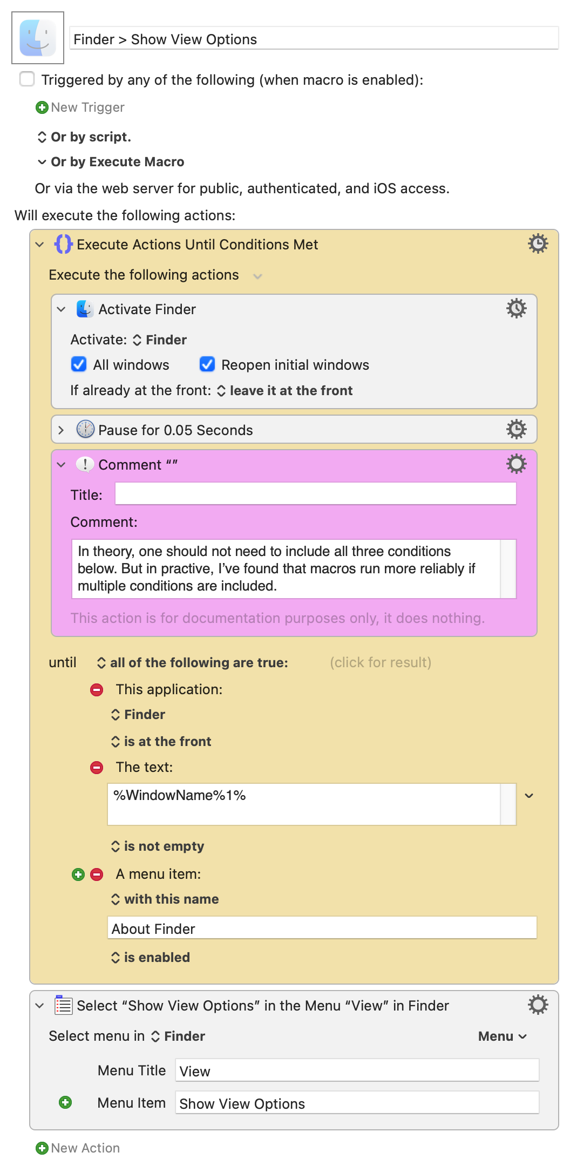Viewport: 570px width, 1166px height.
Task: Uncheck the 'All windows' checkbox
Action: coord(79,364)
